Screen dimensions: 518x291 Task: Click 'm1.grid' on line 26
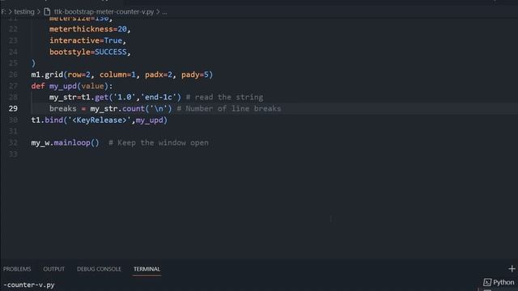tap(47, 74)
